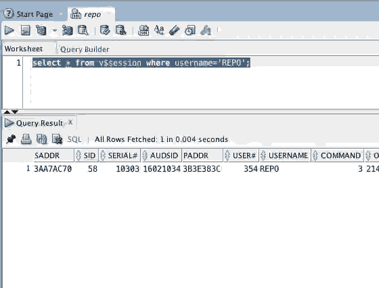This screenshot has height=288, width=379.
Task: Pin the Query Result with pushpin icon
Action: pyautogui.click(x=11, y=139)
